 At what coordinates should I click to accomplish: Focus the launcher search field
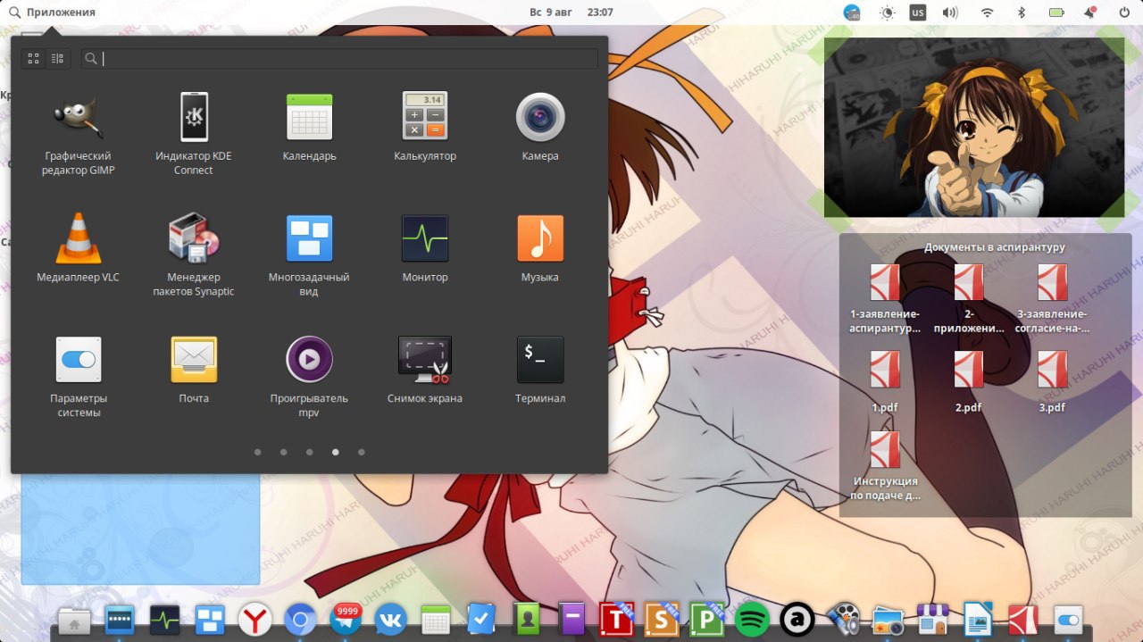click(x=339, y=59)
